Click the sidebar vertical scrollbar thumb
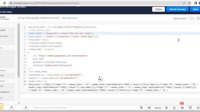 tap(19, 51)
